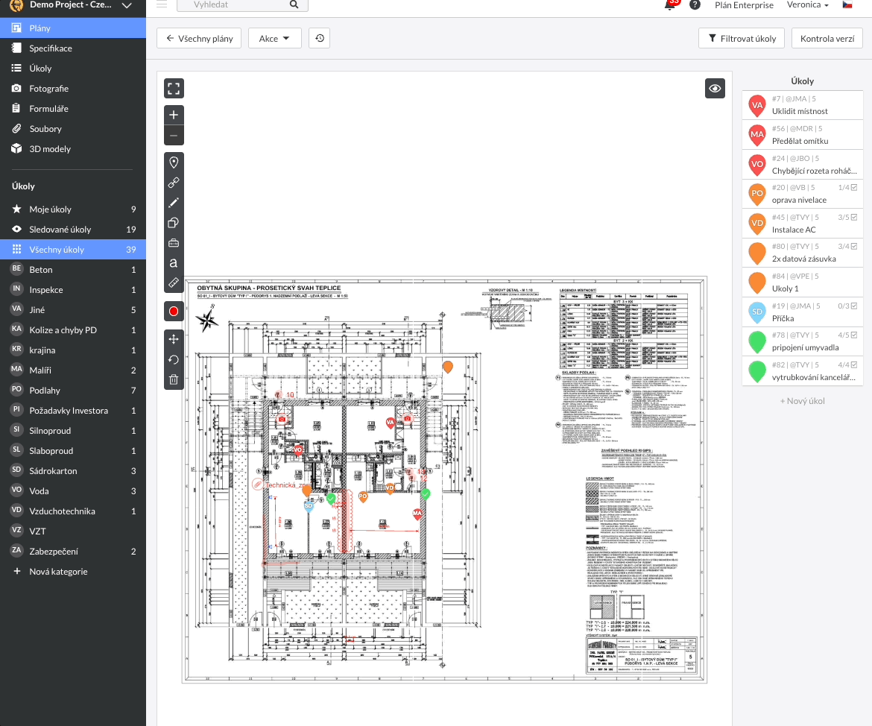Zoom out of the plan

[174, 135]
